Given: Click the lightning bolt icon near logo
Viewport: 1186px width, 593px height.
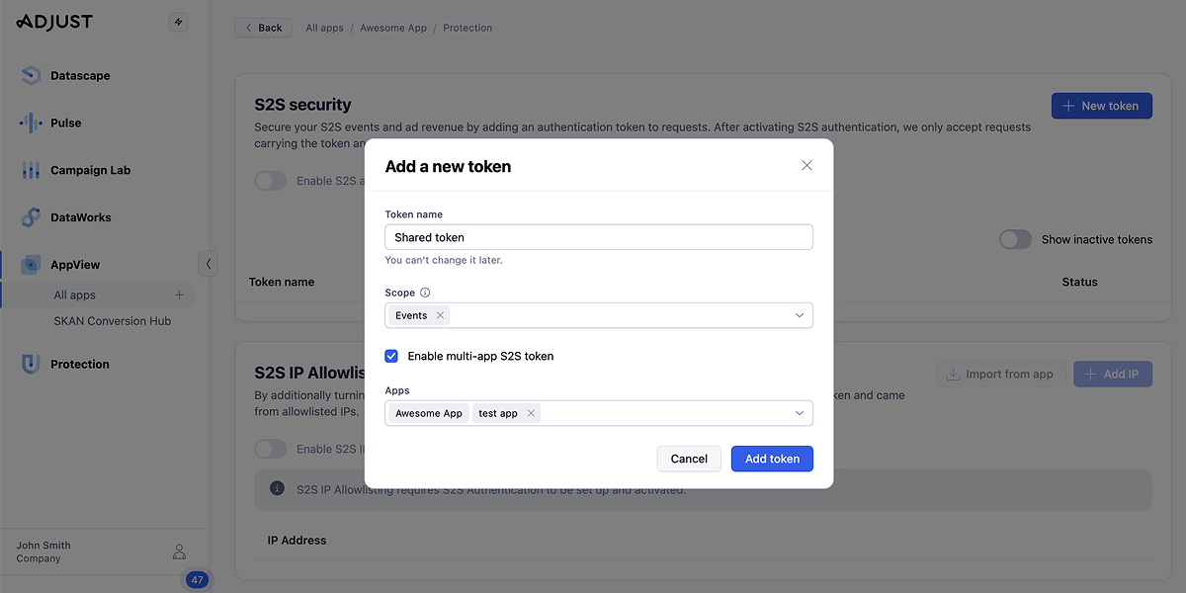Looking at the screenshot, I should [178, 22].
